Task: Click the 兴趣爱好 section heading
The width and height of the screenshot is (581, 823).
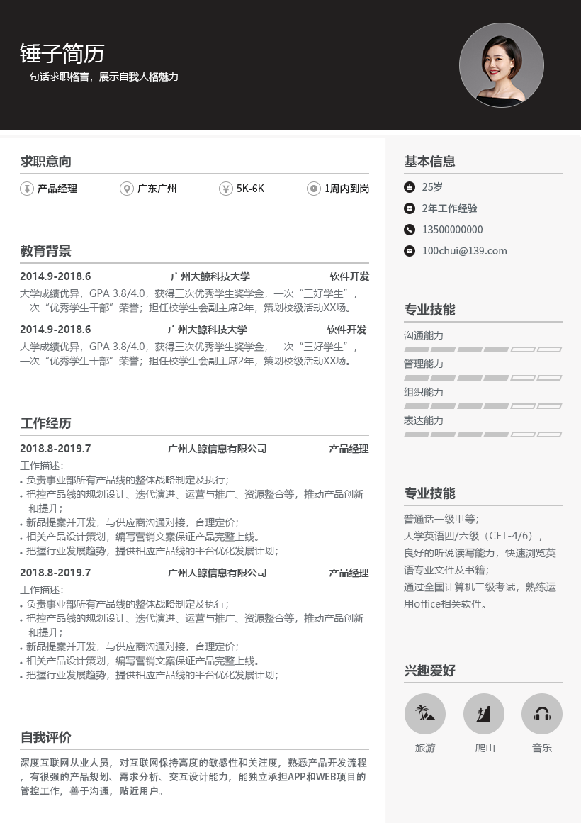Action: [429, 671]
